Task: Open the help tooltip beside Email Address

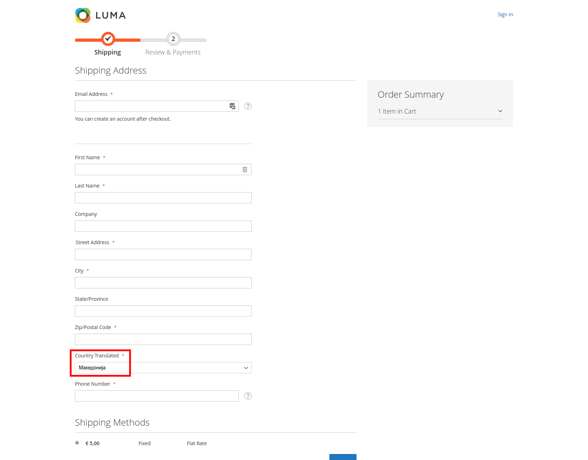Action: 248,106
